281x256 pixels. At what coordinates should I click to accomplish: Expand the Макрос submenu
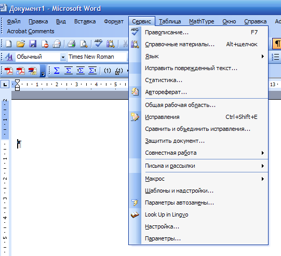pos(198,179)
